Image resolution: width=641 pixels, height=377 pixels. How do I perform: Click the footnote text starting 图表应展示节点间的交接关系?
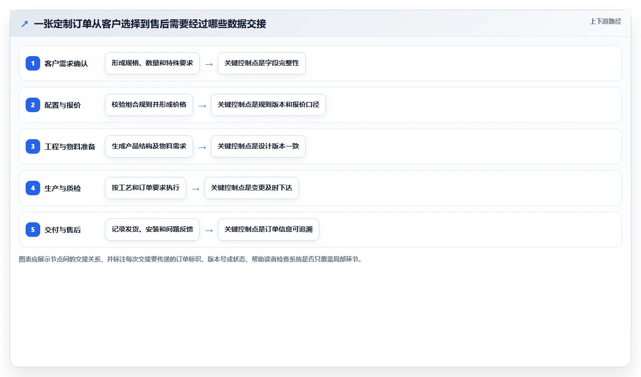[x=191, y=259]
